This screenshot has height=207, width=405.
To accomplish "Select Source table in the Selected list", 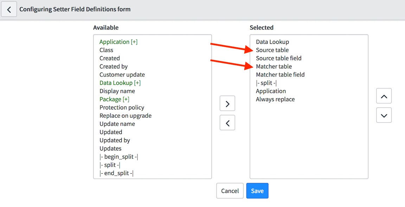I will point(272,50).
